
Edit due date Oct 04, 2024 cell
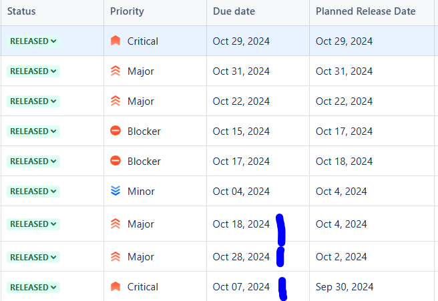pyautogui.click(x=241, y=192)
